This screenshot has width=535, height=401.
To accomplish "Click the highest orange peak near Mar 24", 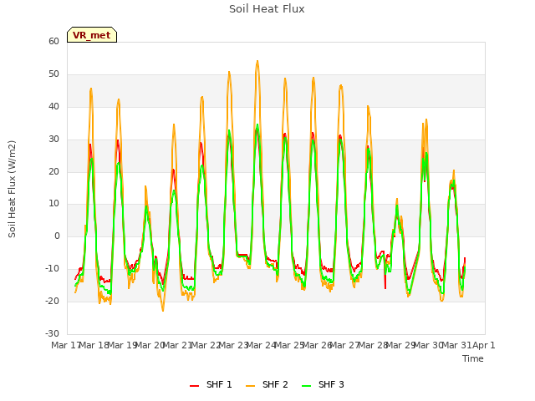I will click(x=257, y=61).
